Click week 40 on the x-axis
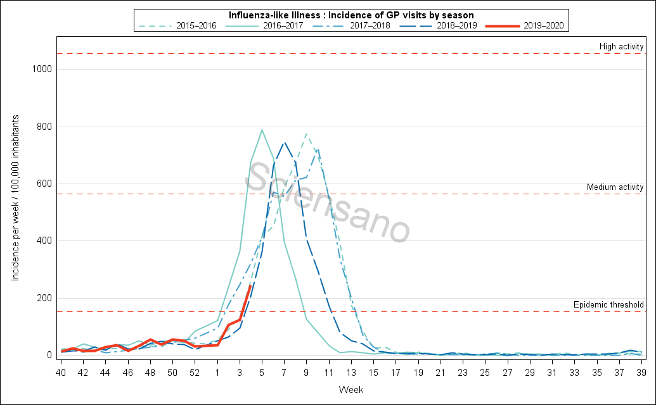Image resolution: width=656 pixels, height=405 pixels. 61,372
